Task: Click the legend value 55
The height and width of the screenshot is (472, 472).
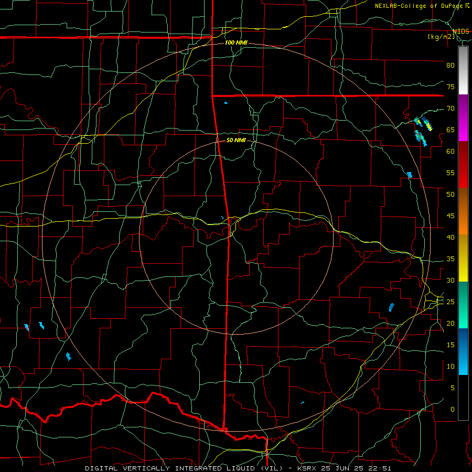Action: (450, 173)
